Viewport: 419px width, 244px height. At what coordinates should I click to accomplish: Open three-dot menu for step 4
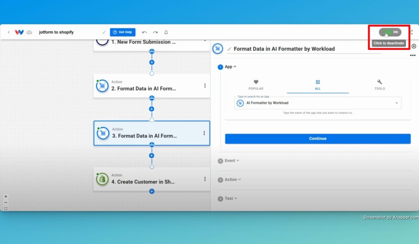point(205,179)
